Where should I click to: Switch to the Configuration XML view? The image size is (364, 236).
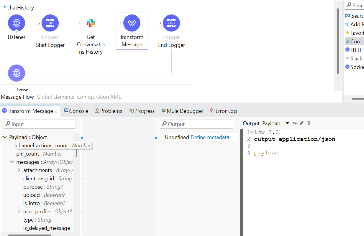click(99, 97)
